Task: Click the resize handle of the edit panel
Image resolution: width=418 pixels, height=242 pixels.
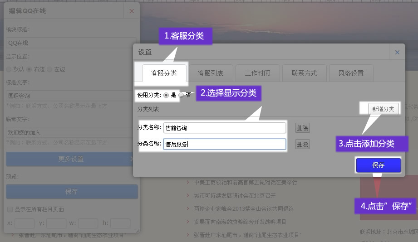Action: click(137, 231)
